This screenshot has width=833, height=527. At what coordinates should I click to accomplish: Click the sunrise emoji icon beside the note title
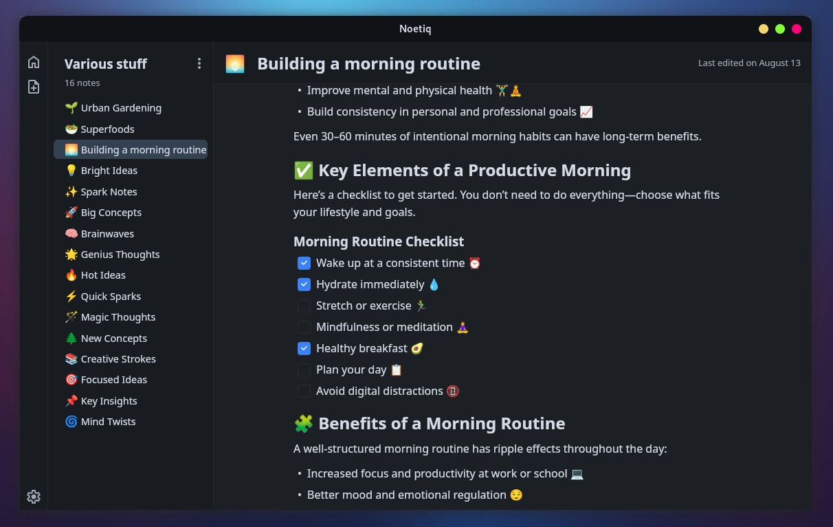tap(235, 64)
